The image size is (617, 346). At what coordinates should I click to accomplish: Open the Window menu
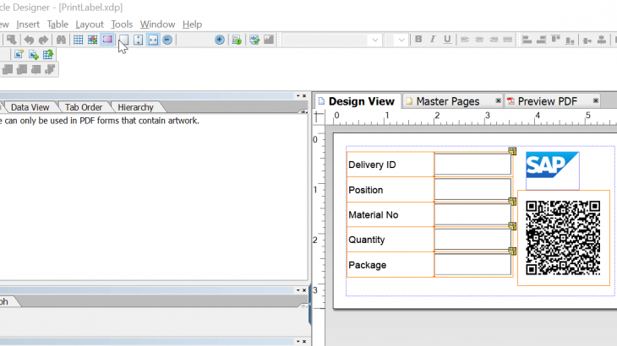[x=157, y=24]
